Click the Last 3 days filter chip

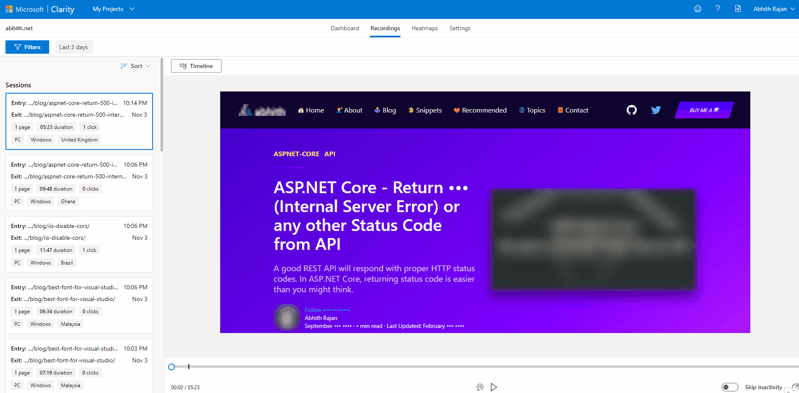[x=74, y=47]
